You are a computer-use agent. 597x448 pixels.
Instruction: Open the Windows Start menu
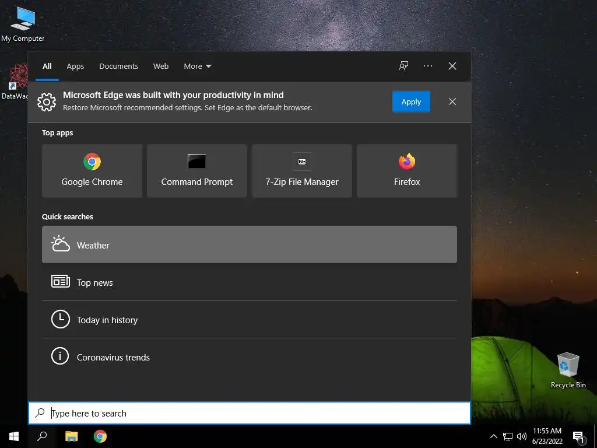(x=14, y=436)
